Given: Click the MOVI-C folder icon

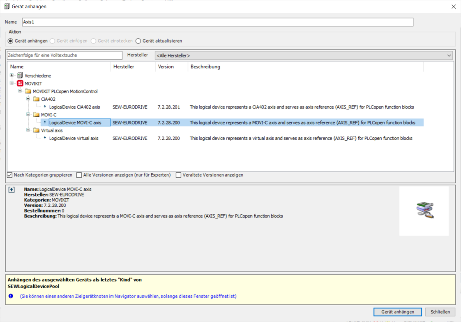Looking at the screenshot, I should coord(36,115).
